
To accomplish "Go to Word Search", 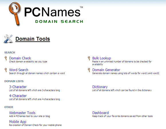I will (19, 70).
